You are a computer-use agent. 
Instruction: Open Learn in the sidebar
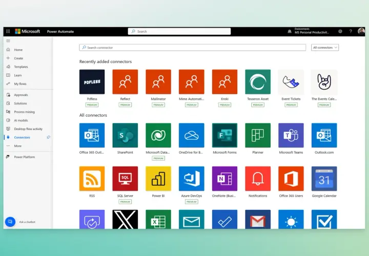[17, 75]
